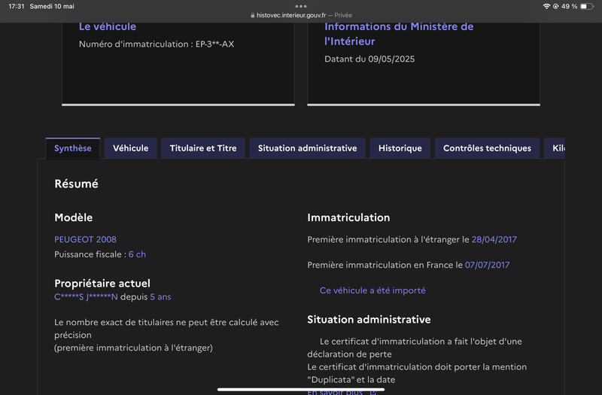602x395 pixels.
Task: Click the plate number EP-3**-AX text
Action: 214,44
